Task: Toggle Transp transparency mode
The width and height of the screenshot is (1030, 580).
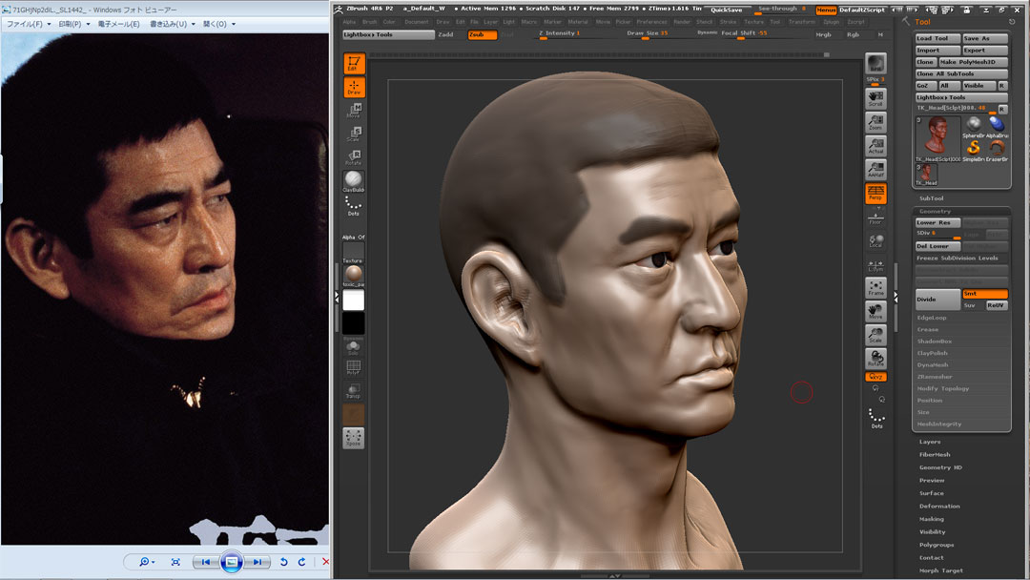Action: point(354,391)
